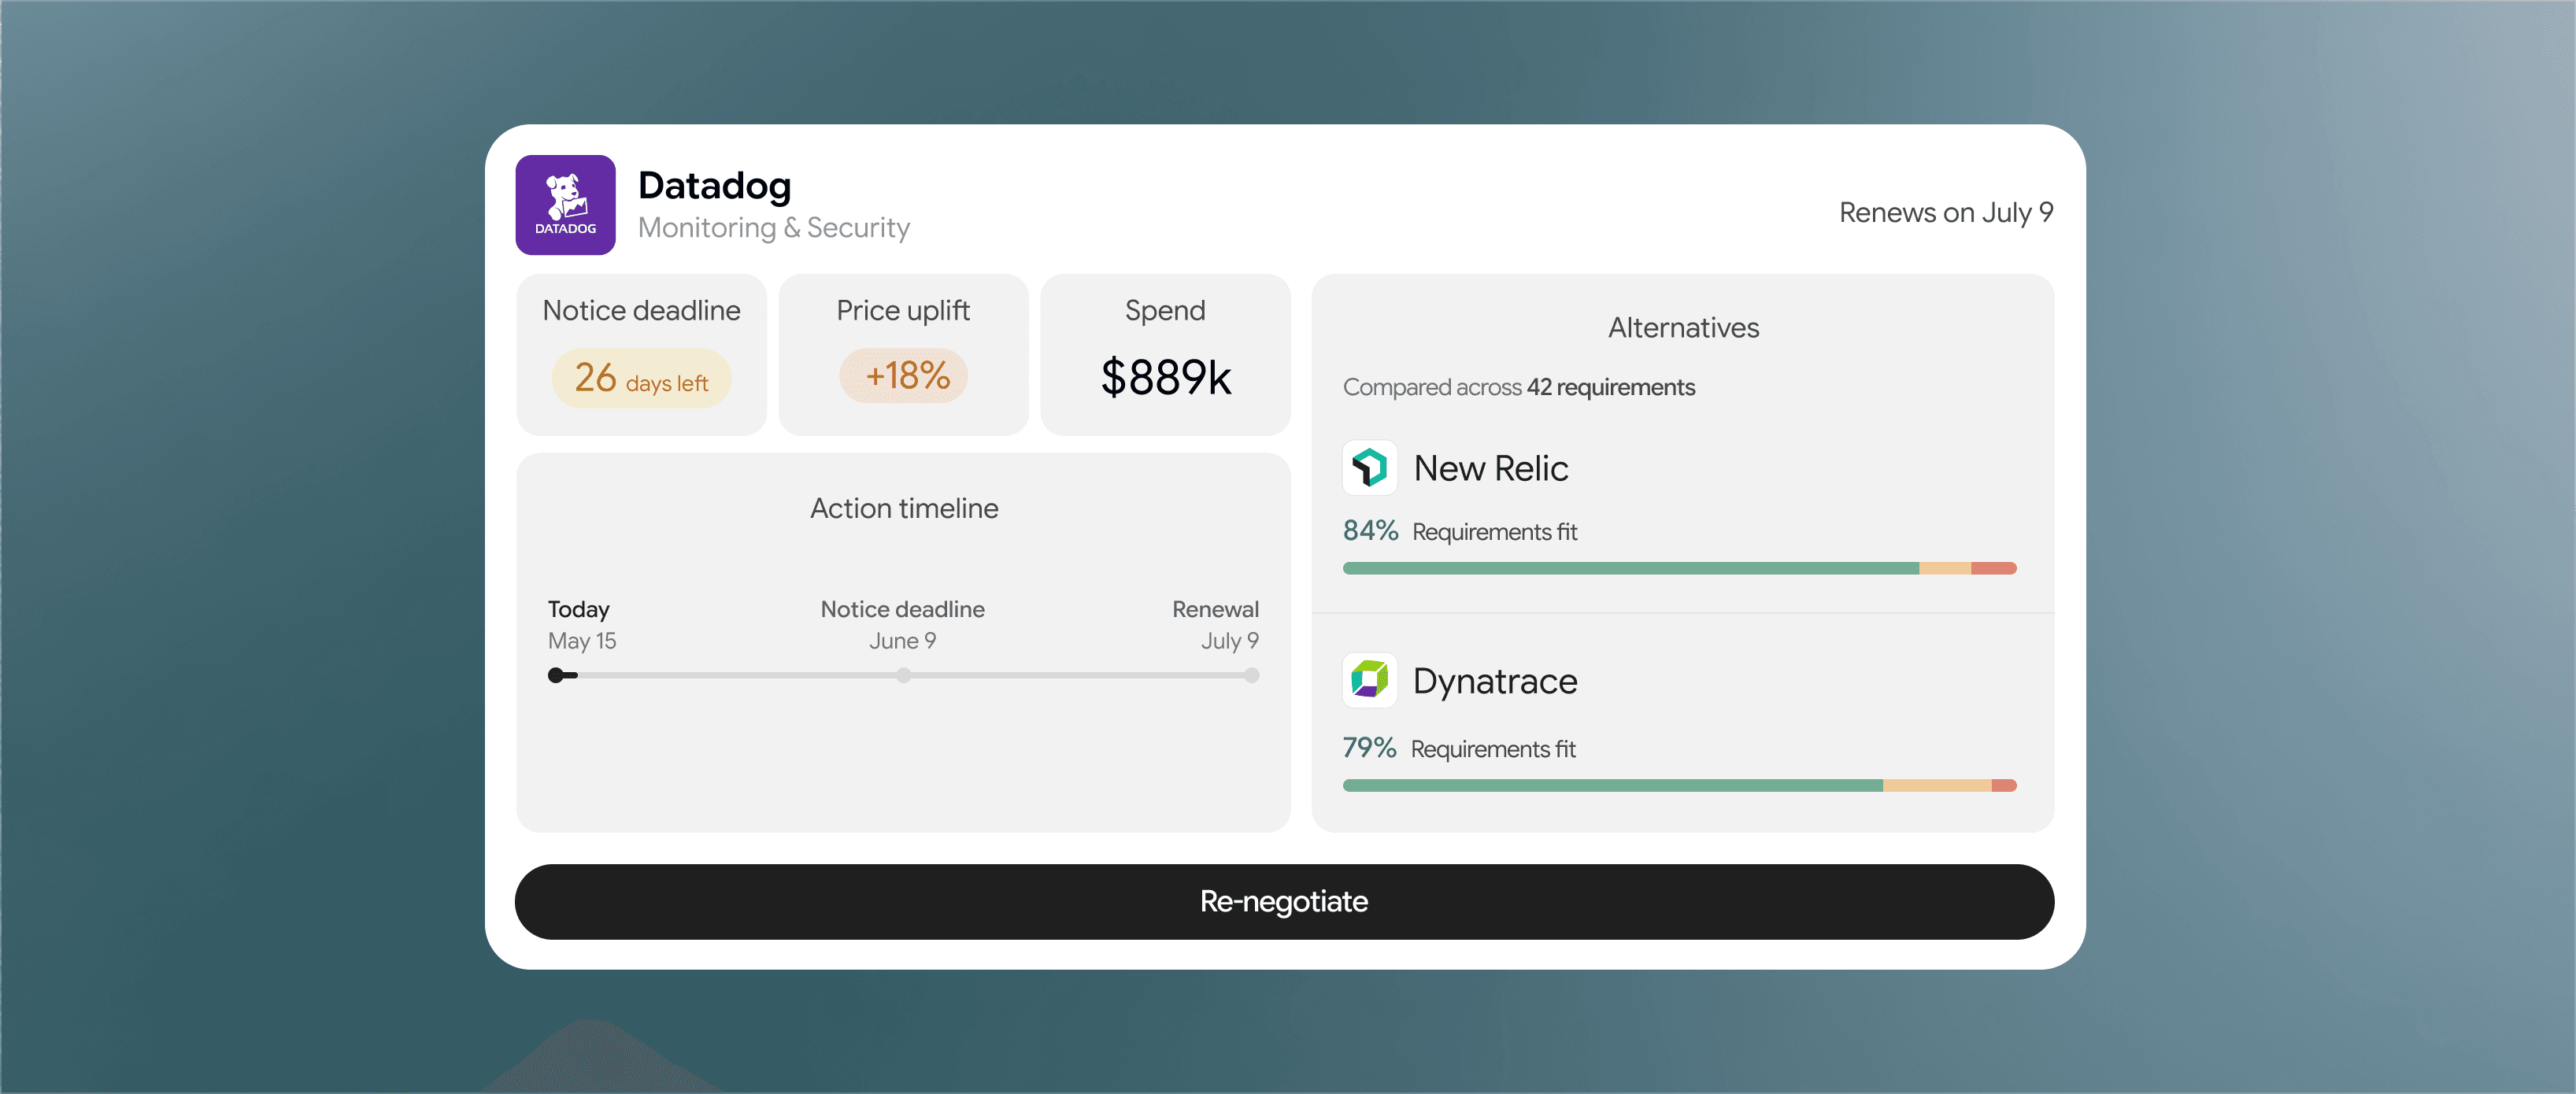Screen dimensions: 2576x1094
Task: Select the +18% price uplift badge
Action: tap(903, 376)
